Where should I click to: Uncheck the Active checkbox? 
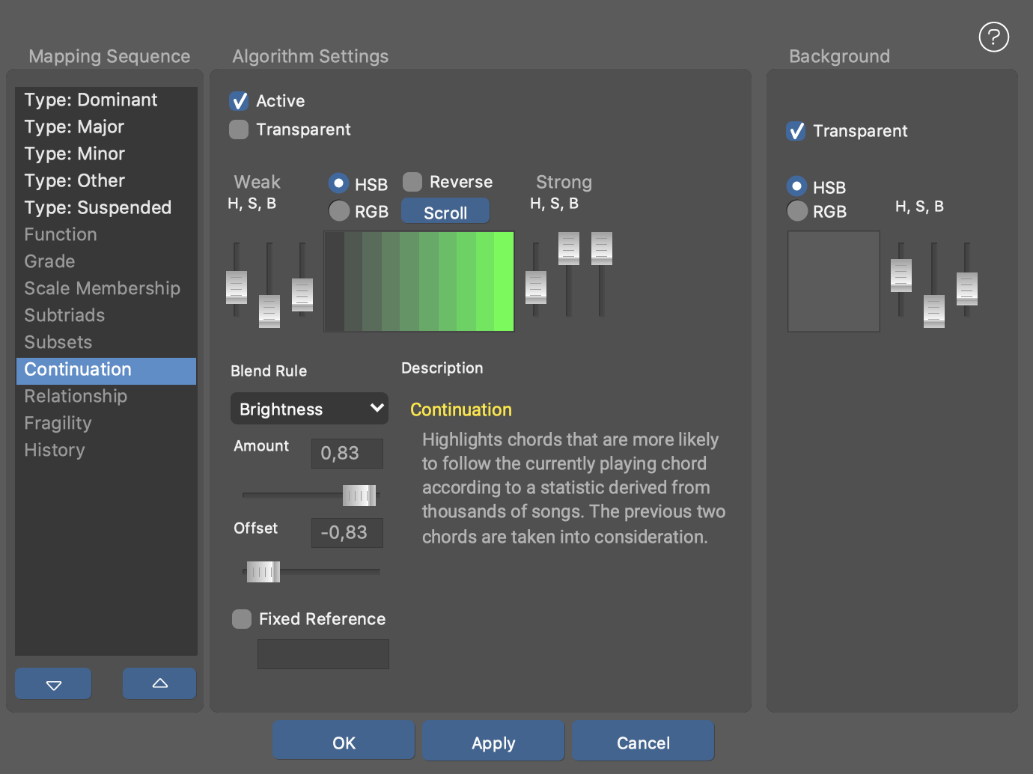(239, 101)
